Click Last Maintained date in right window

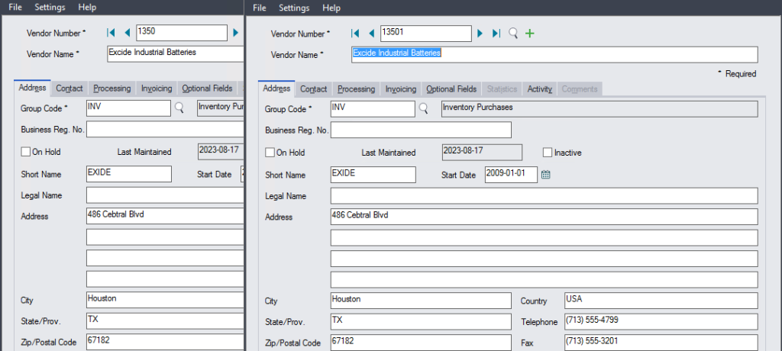(x=482, y=152)
